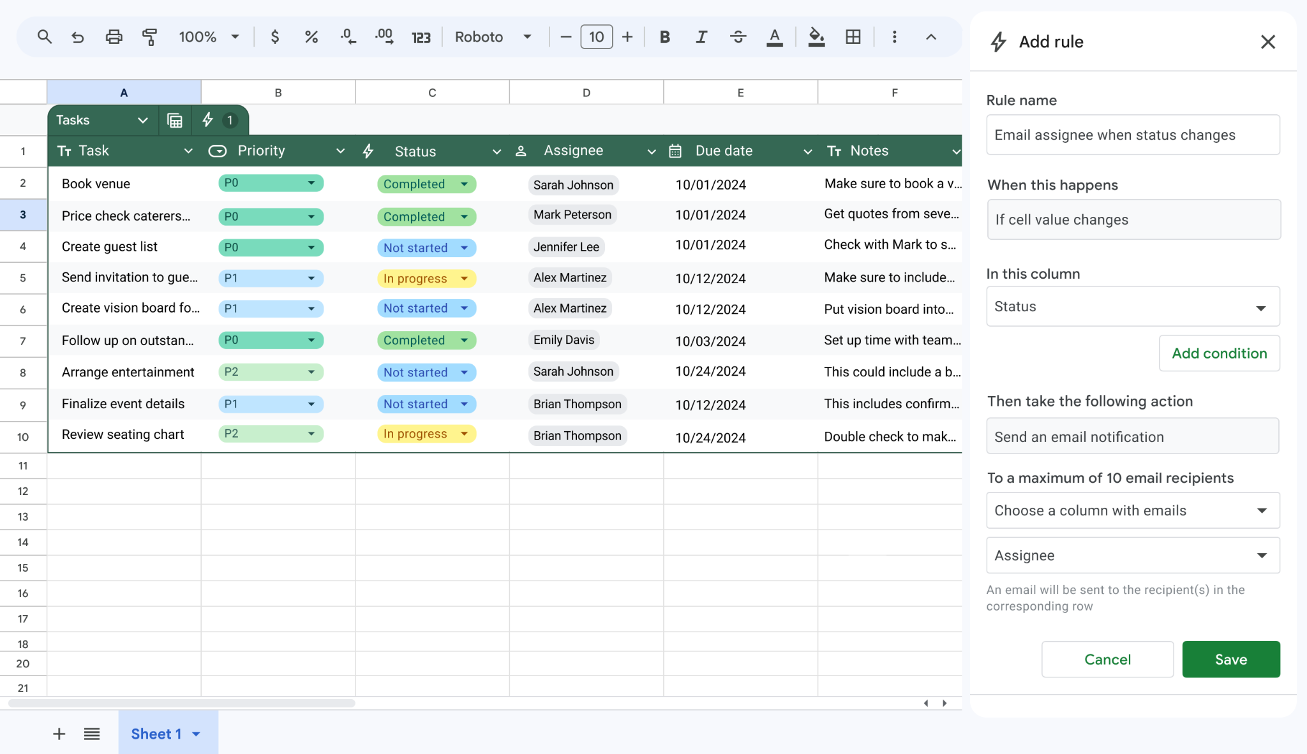Click person icon in Assignee header
The height and width of the screenshot is (754, 1307).
(521, 151)
